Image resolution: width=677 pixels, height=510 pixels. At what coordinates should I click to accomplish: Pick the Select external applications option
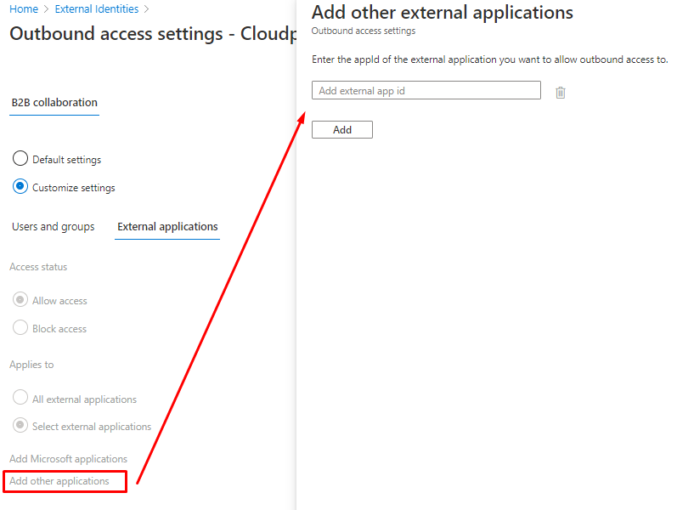coord(20,426)
